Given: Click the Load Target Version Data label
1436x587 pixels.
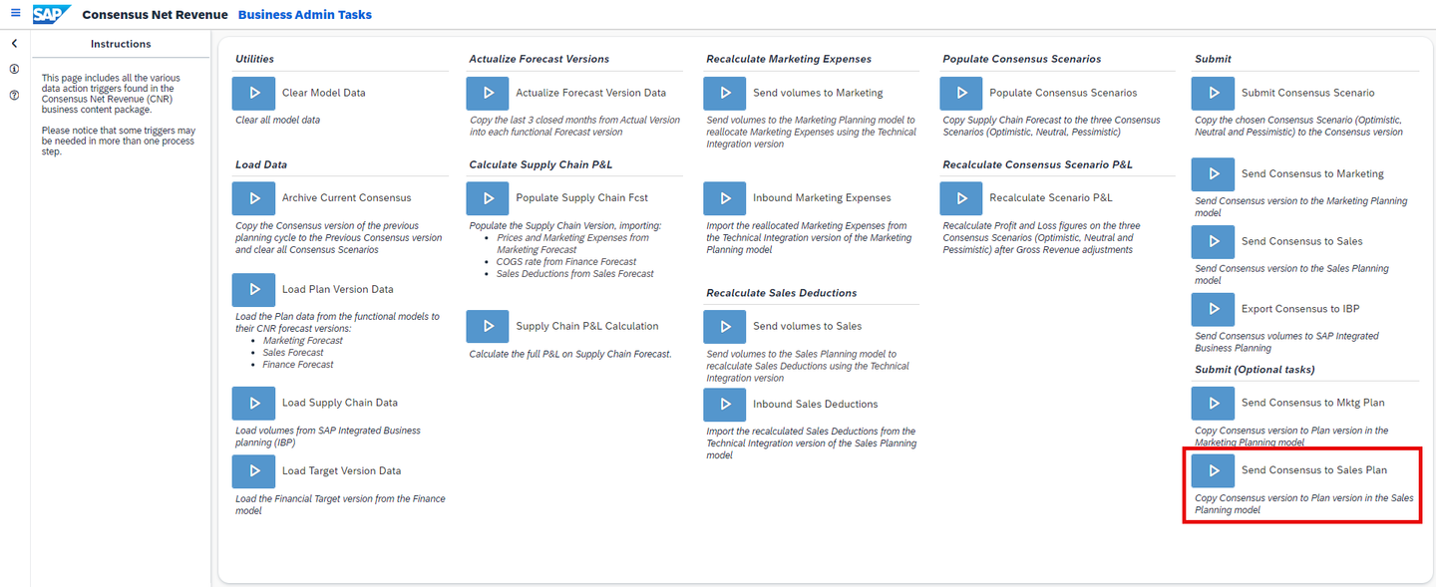Looking at the screenshot, I should [x=342, y=470].
